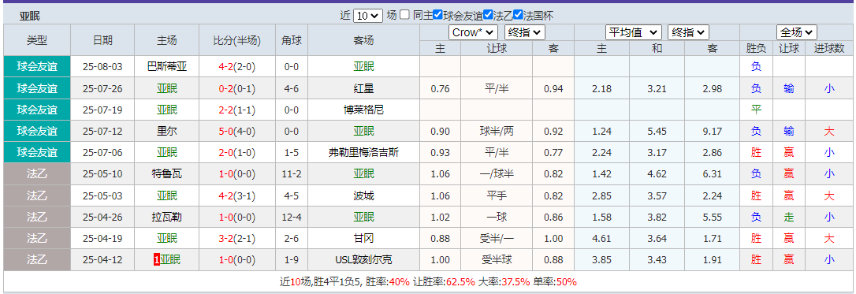The height and width of the screenshot is (294, 856).
Task: Click the handicap 受半/一
Action: 497,238
